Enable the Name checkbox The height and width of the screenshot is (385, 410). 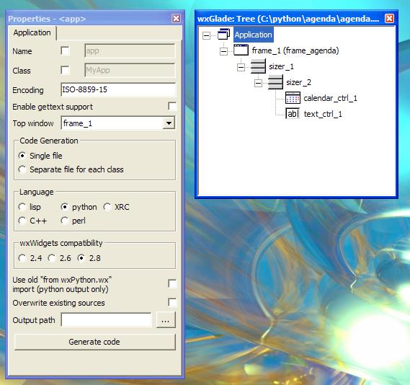tap(65, 50)
